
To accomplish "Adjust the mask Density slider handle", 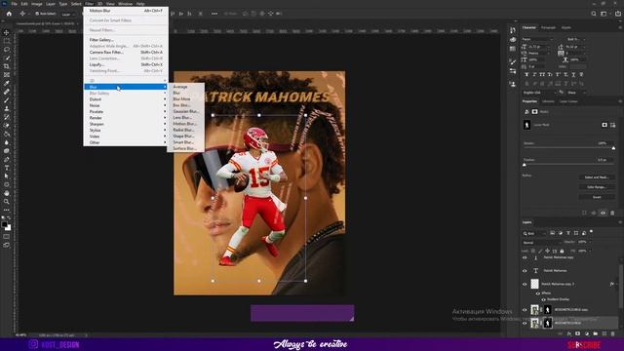I will tap(613, 148).
